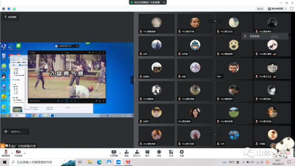Unmute the microphone in meeting toolbar
This screenshot has height=166, width=295.
tap(6, 153)
